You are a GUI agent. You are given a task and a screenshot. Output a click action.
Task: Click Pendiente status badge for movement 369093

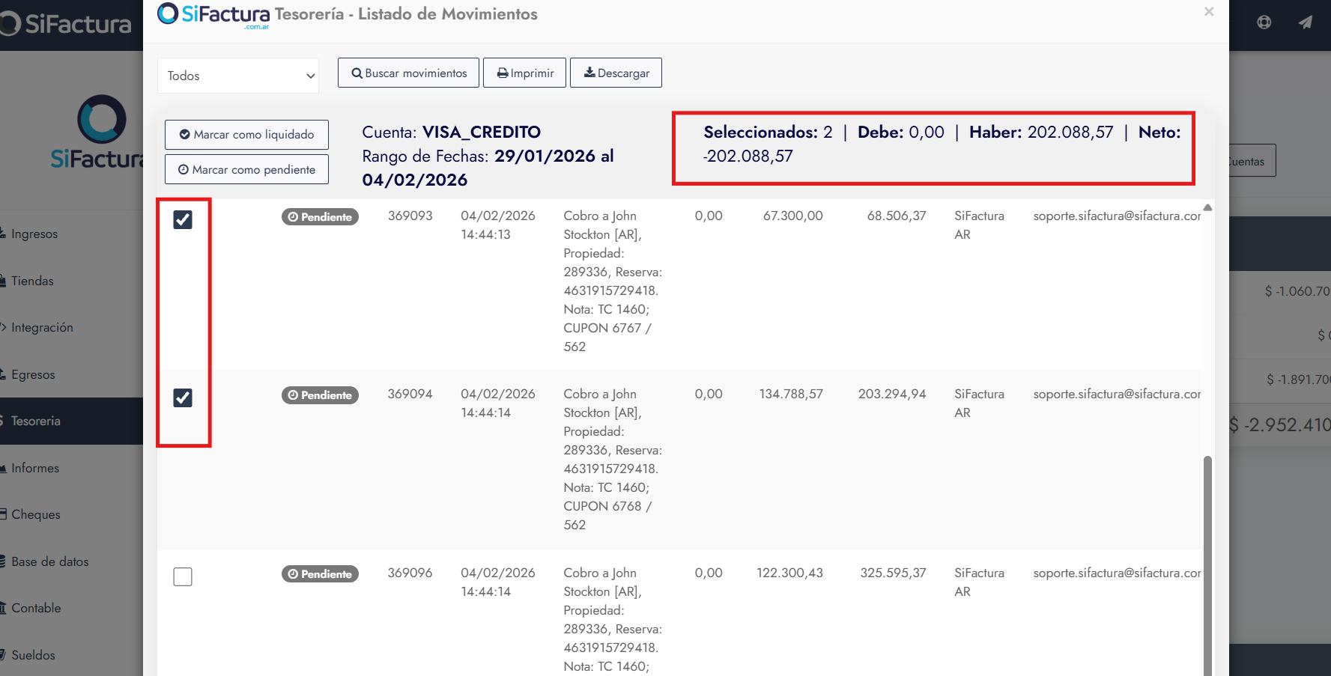(x=320, y=217)
